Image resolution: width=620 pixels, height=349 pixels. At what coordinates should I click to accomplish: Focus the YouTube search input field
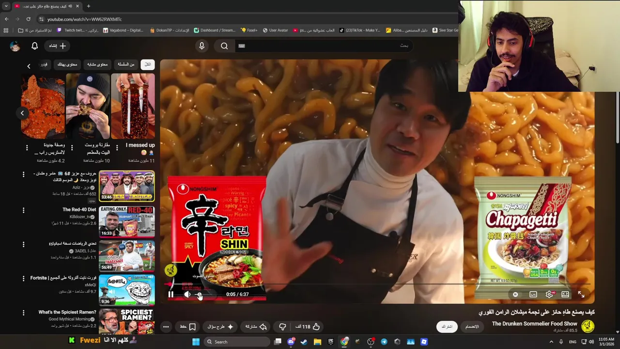pyautogui.click(x=324, y=46)
